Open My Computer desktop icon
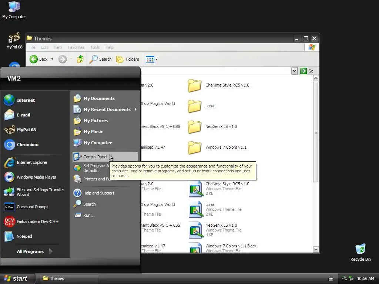 coord(14,10)
